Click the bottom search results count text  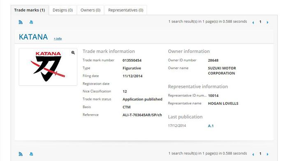(x=207, y=153)
